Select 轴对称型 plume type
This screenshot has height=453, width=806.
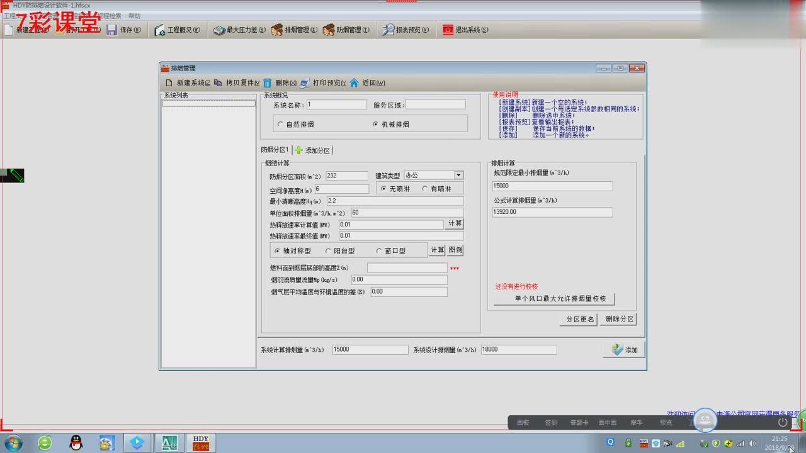293,250
